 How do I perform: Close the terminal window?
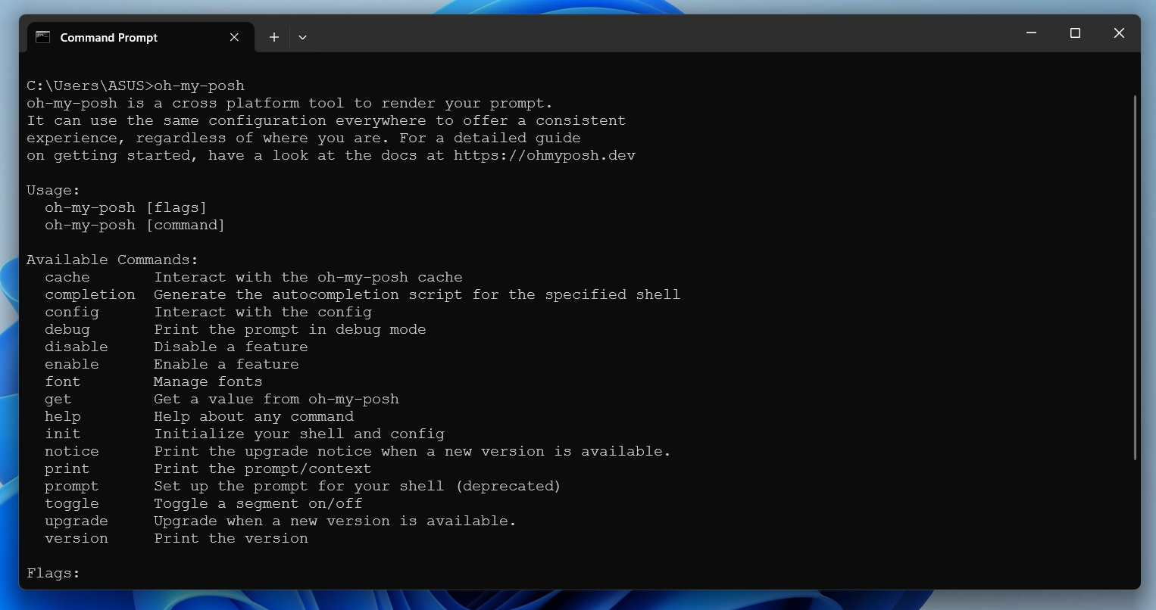[x=1119, y=33]
